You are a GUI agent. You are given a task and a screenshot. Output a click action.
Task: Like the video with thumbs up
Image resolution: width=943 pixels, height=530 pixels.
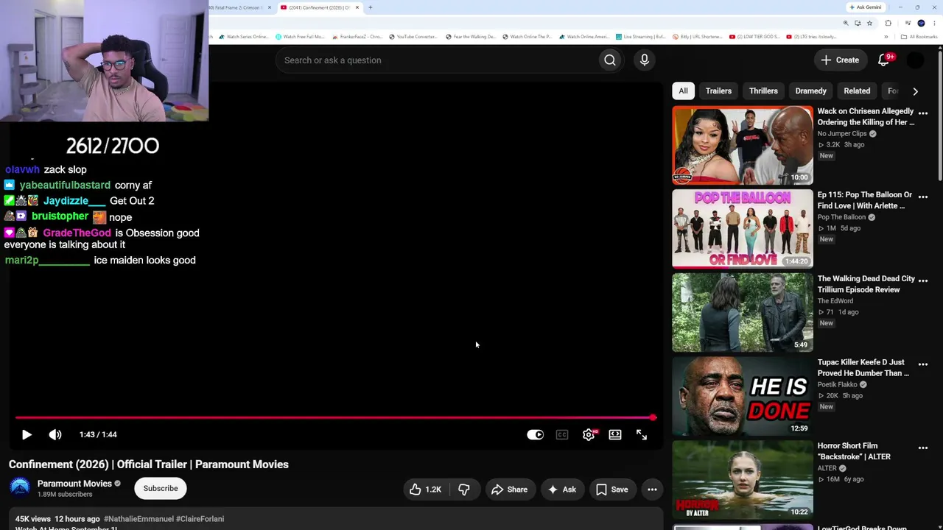pos(425,490)
